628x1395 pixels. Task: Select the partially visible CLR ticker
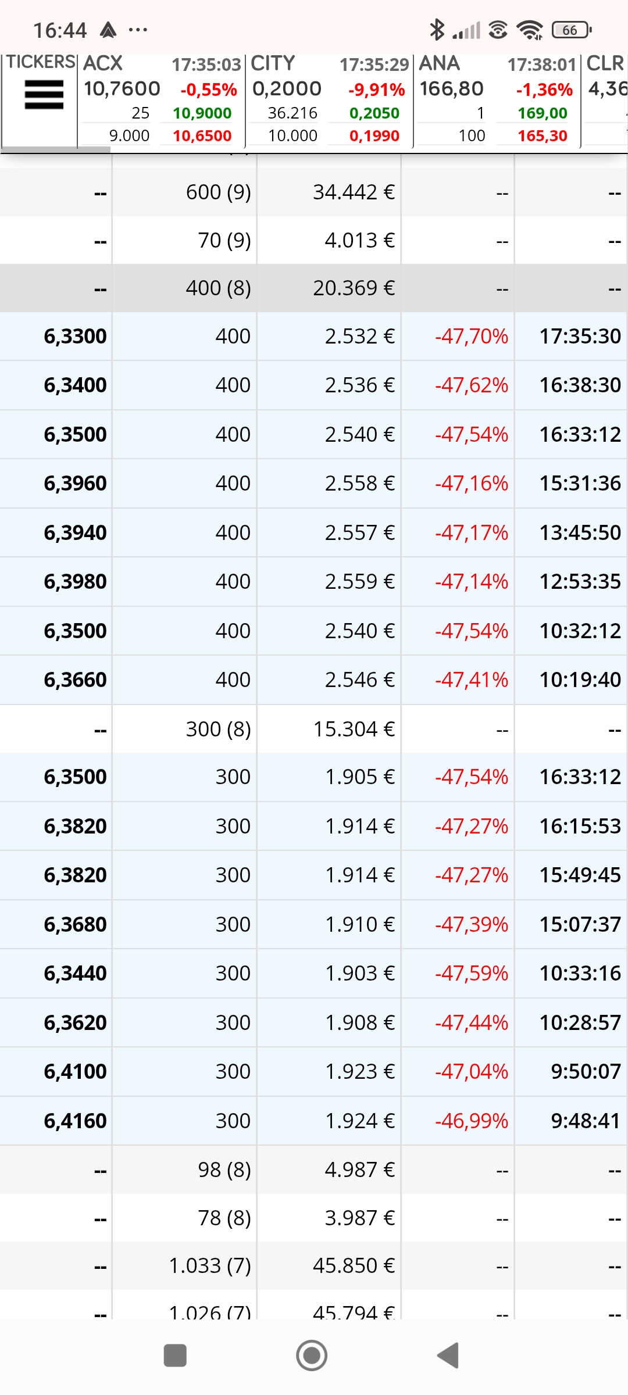pos(605,99)
